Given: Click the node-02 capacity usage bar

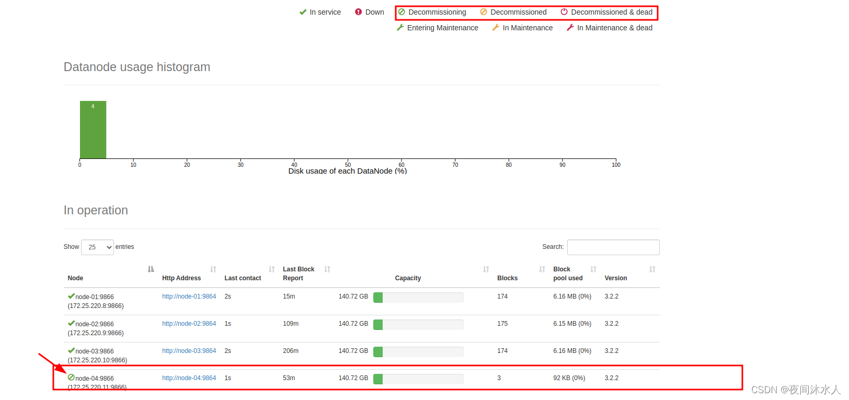Looking at the screenshot, I should click(x=418, y=325).
